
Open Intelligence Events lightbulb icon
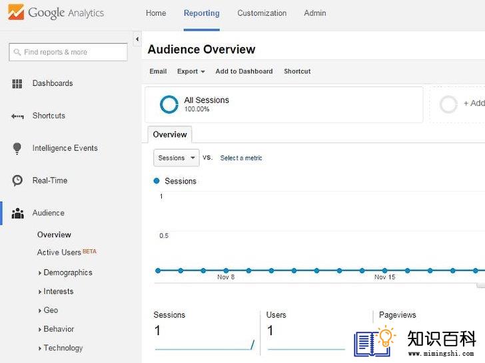point(17,148)
